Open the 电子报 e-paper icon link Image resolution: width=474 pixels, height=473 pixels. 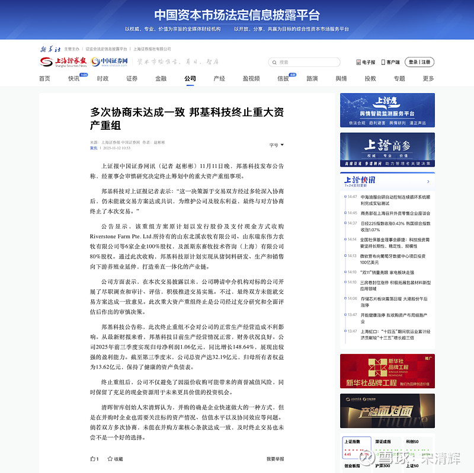click(x=366, y=62)
